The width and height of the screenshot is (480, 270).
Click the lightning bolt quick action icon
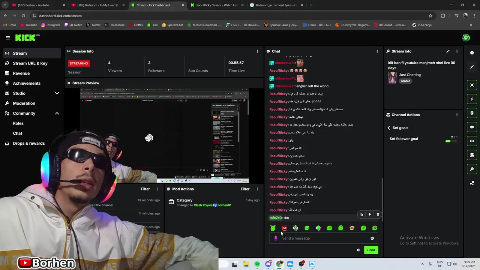tap(472, 99)
